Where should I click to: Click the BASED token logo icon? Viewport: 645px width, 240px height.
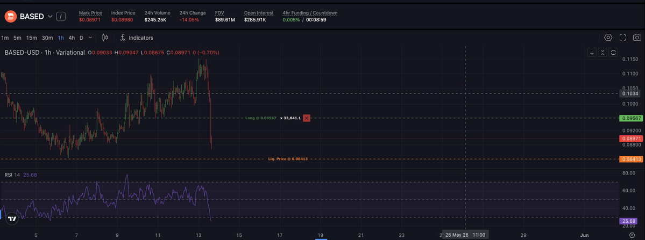pos(10,17)
